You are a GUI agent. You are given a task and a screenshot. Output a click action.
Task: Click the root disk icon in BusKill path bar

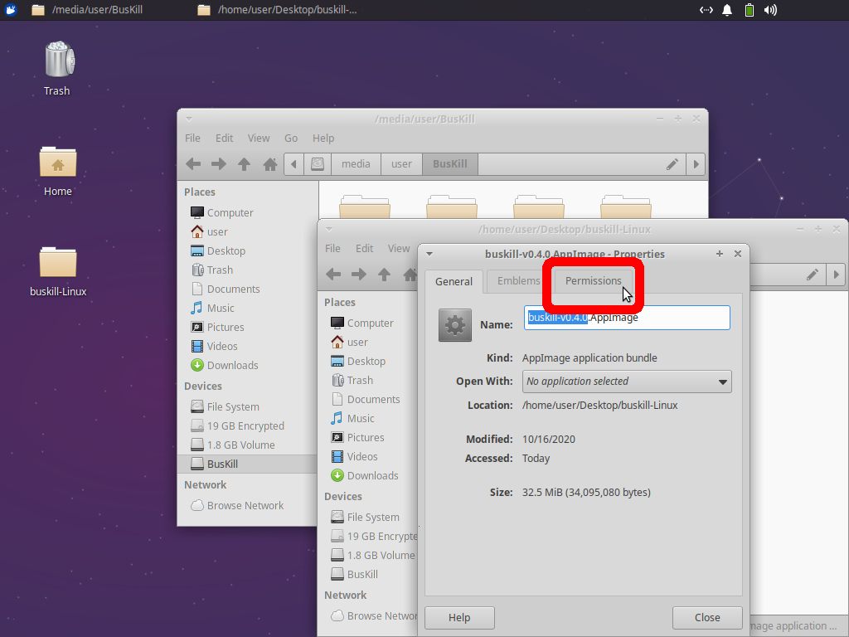pyautogui.click(x=318, y=164)
